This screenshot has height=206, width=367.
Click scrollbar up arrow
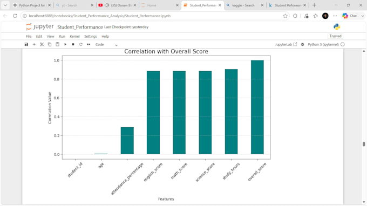[364, 51]
